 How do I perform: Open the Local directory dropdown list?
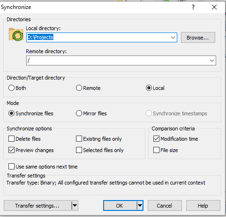(173, 38)
